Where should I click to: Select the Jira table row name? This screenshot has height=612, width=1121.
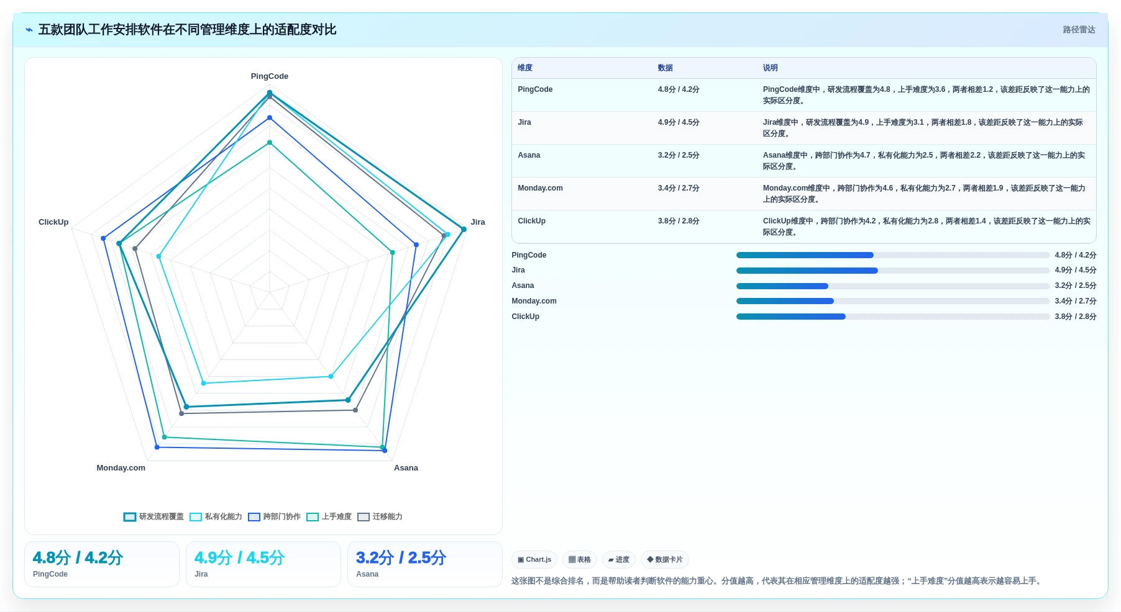point(524,122)
